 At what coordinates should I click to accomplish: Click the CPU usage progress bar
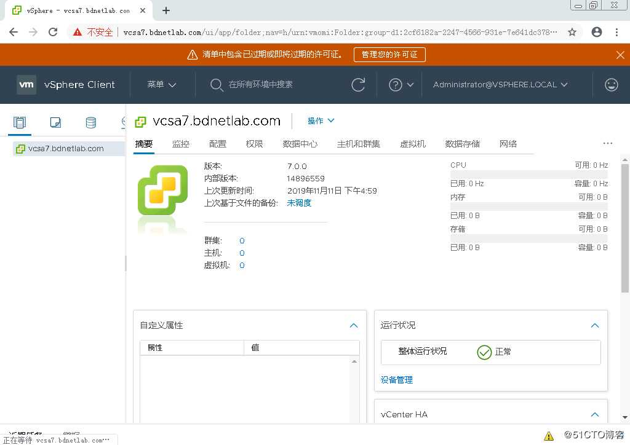pos(528,174)
